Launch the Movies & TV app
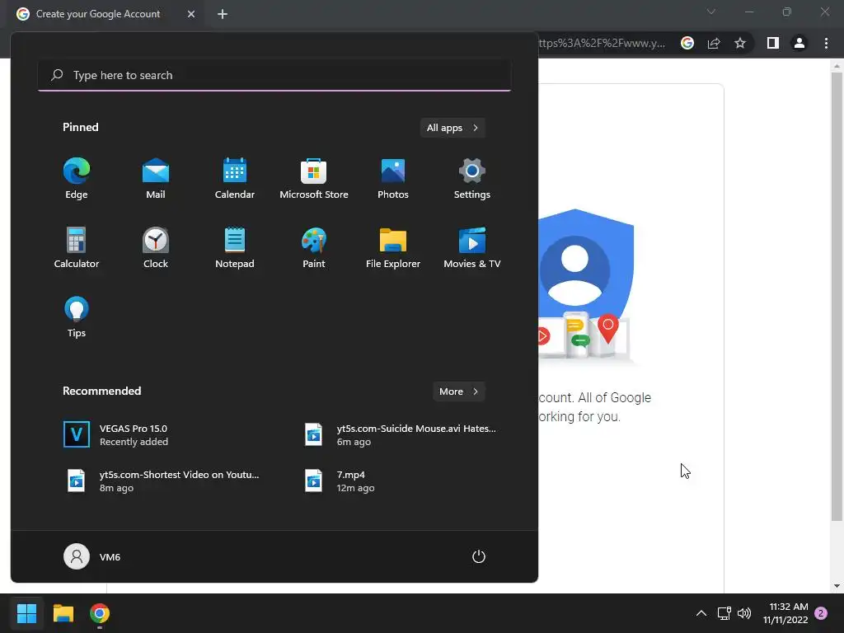This screenshot has width=844, height=633. [x=472, y=248]
